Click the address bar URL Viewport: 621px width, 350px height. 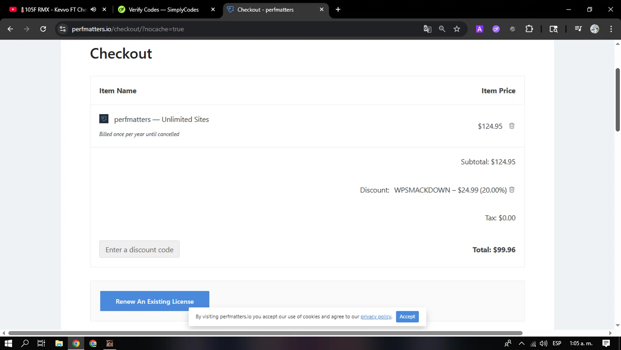click(x=128, y=29)
